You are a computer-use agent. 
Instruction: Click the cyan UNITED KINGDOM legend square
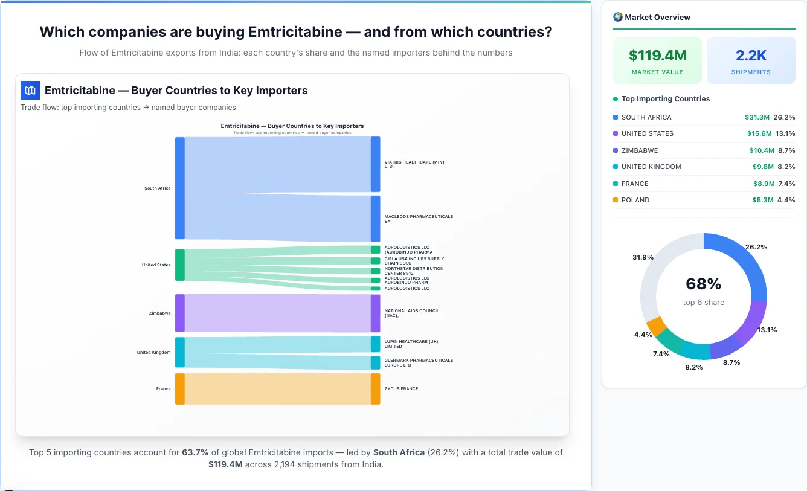tap(615, 167)
